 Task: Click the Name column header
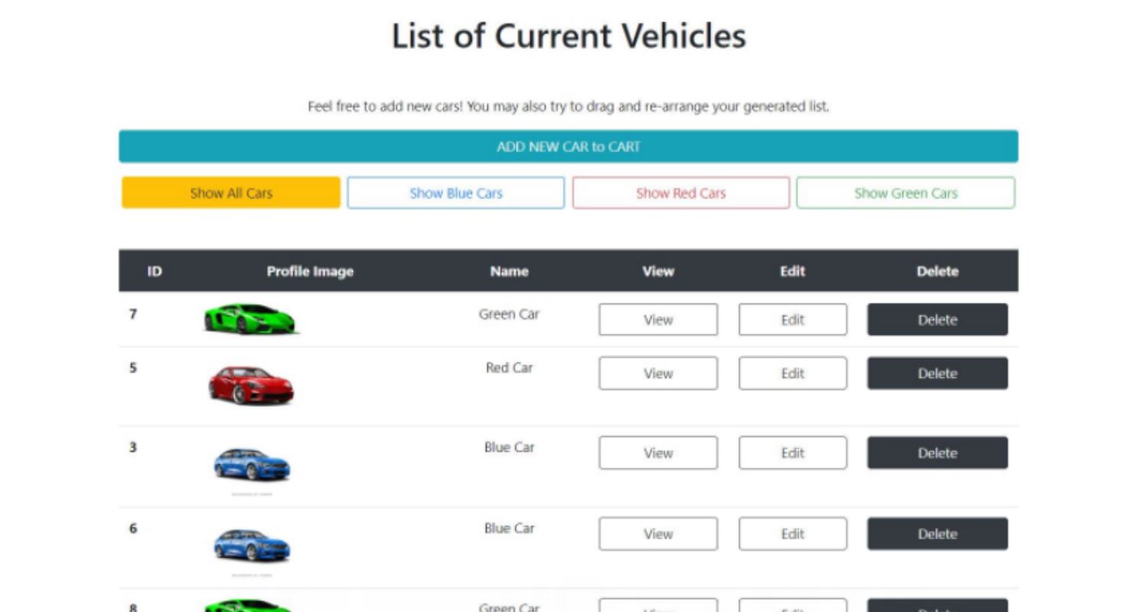click(x=508, y=271)
